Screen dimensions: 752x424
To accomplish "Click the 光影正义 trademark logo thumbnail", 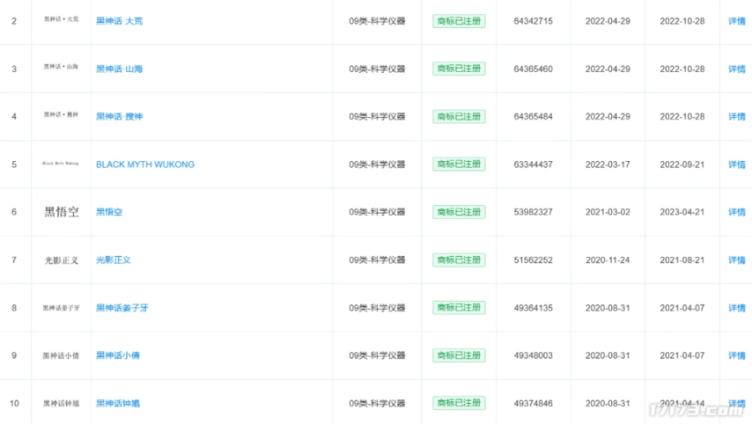I will [x=62, y=260].
